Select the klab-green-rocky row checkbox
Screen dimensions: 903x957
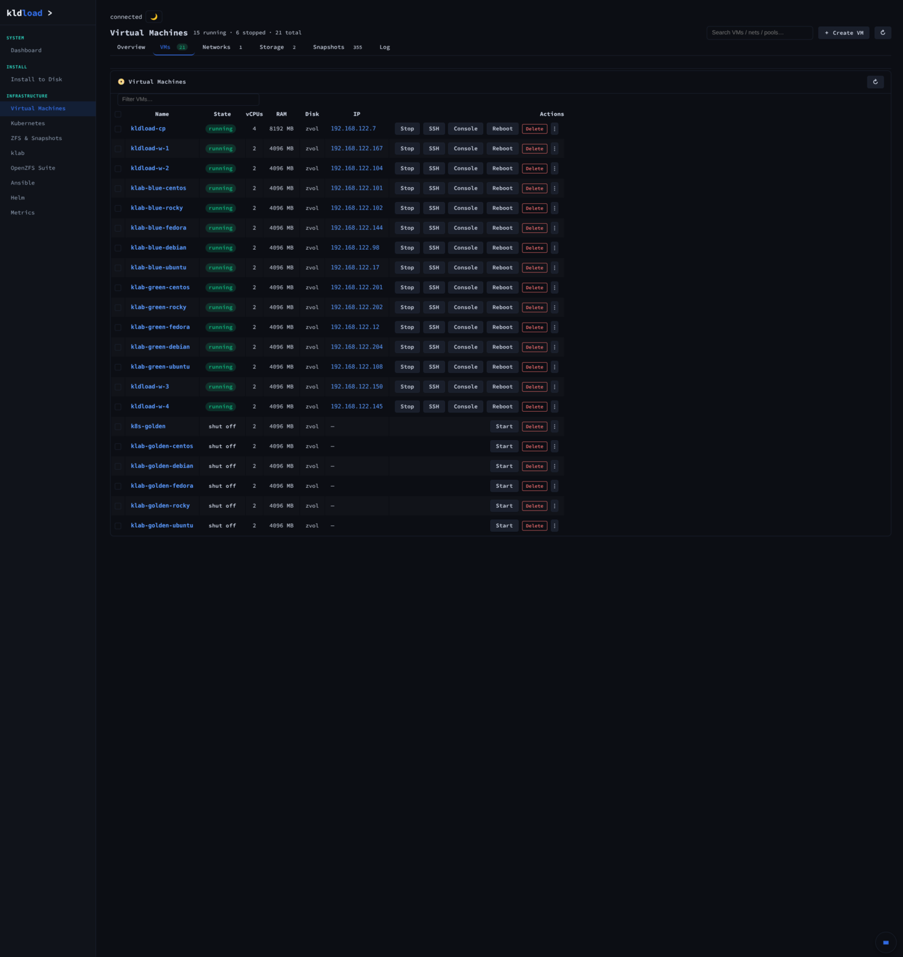(x=118, y=307)
